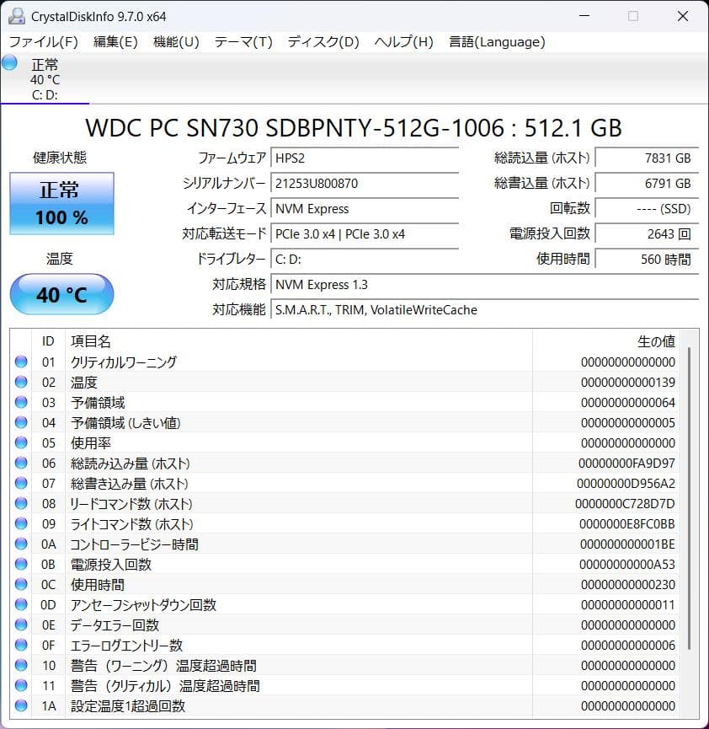Open the ディスク(D) menu

323,42
